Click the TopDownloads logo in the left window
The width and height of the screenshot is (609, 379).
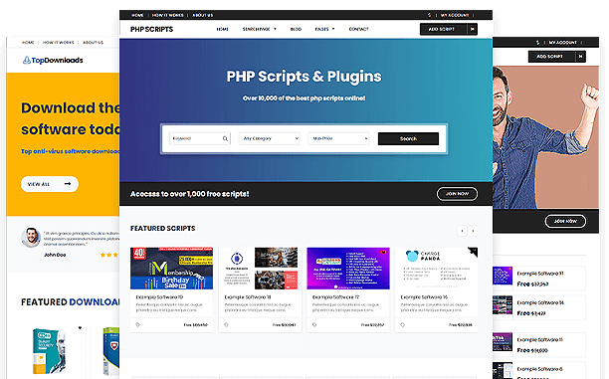tap(53, 61)
